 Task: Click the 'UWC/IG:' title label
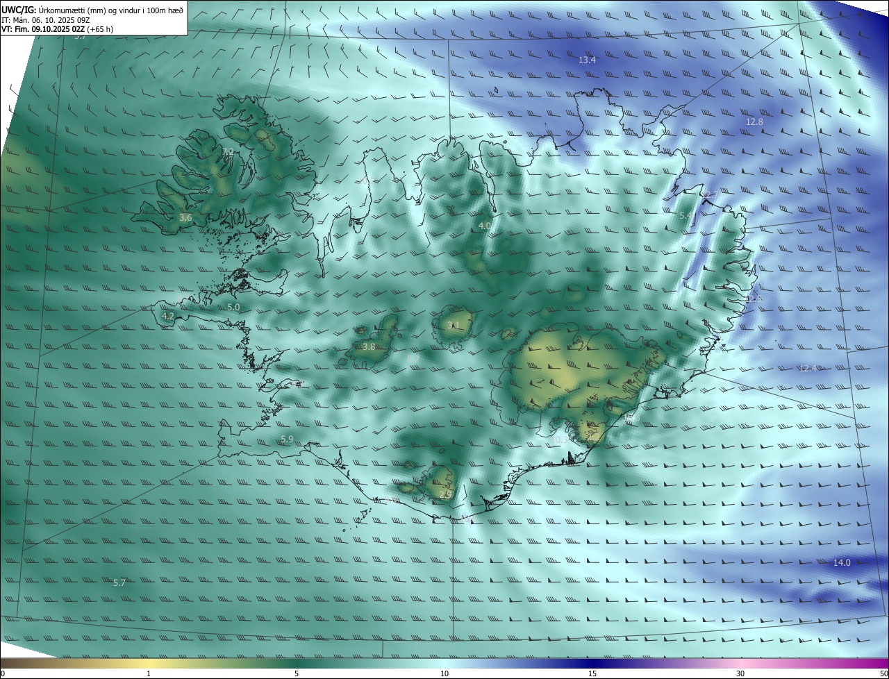coord(19,10)
